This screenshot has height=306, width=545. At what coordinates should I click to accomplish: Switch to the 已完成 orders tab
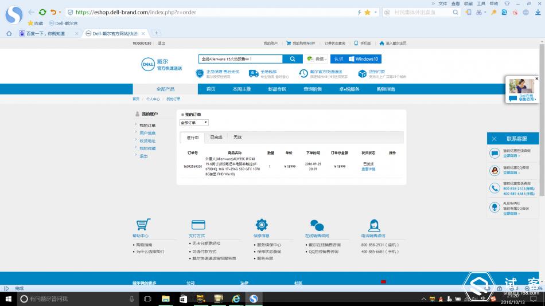click(216, 138)
